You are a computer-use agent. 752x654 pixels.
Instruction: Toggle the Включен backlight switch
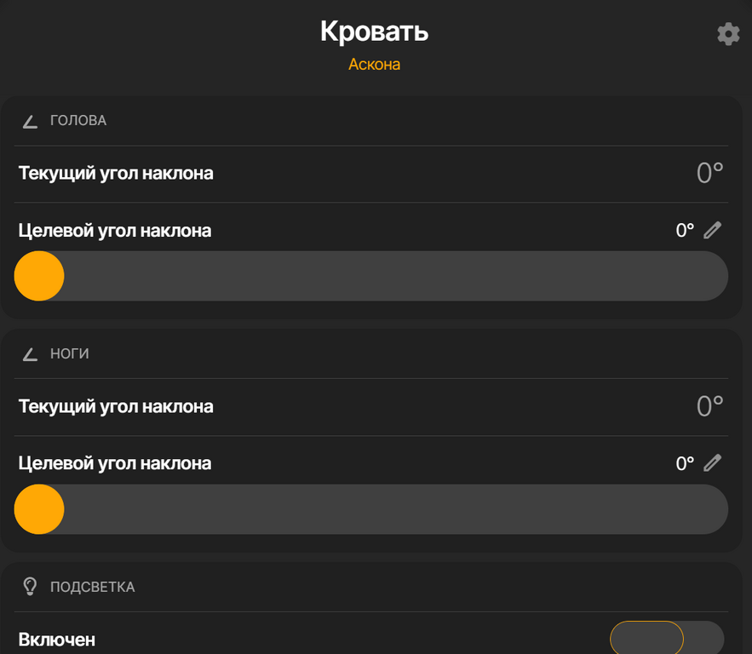click(x=667, y=639)
